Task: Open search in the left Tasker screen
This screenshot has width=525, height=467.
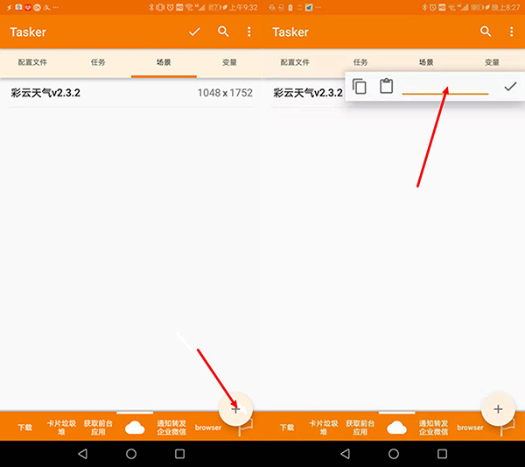Action: (x=223, y=32)
